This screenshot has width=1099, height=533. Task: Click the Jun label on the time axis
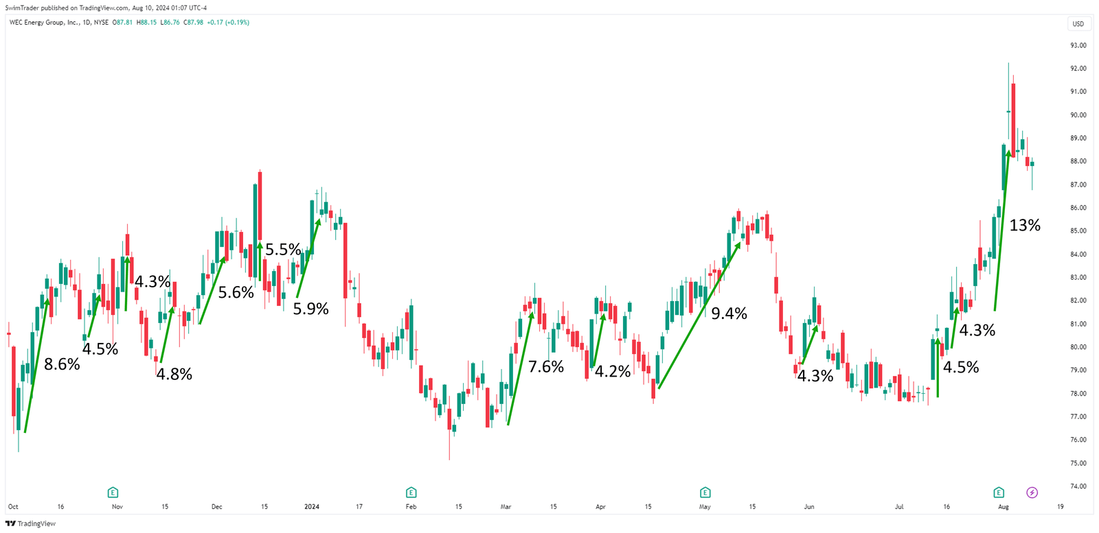[809, 507]
